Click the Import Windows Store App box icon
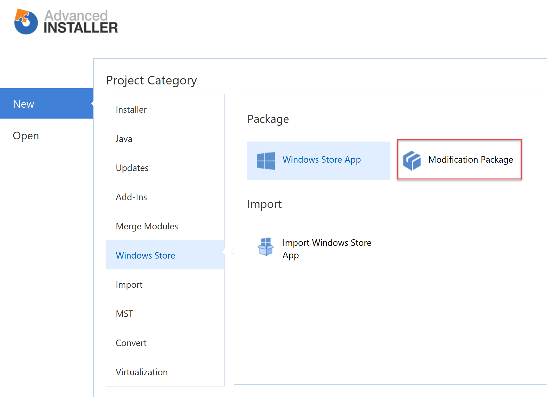The height and width of the screenshot is (397, 547). point(266,247)
